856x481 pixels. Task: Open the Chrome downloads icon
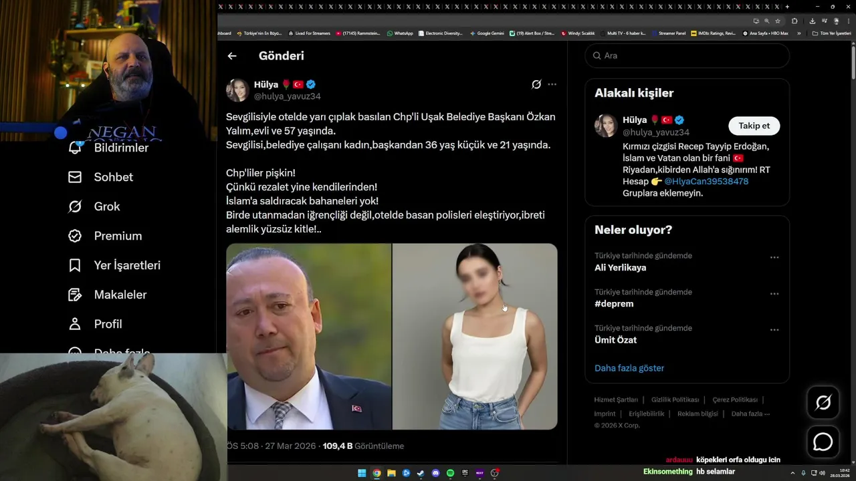pyautogui.click(x=812, y=21)
